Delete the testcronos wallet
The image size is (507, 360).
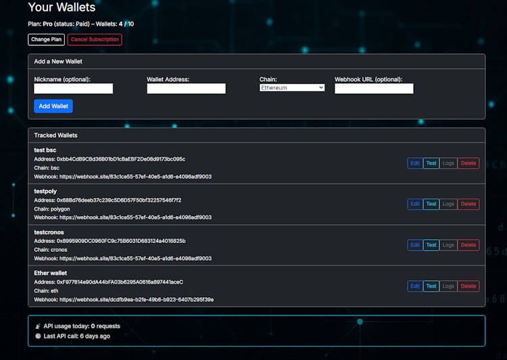pos(468,245)
